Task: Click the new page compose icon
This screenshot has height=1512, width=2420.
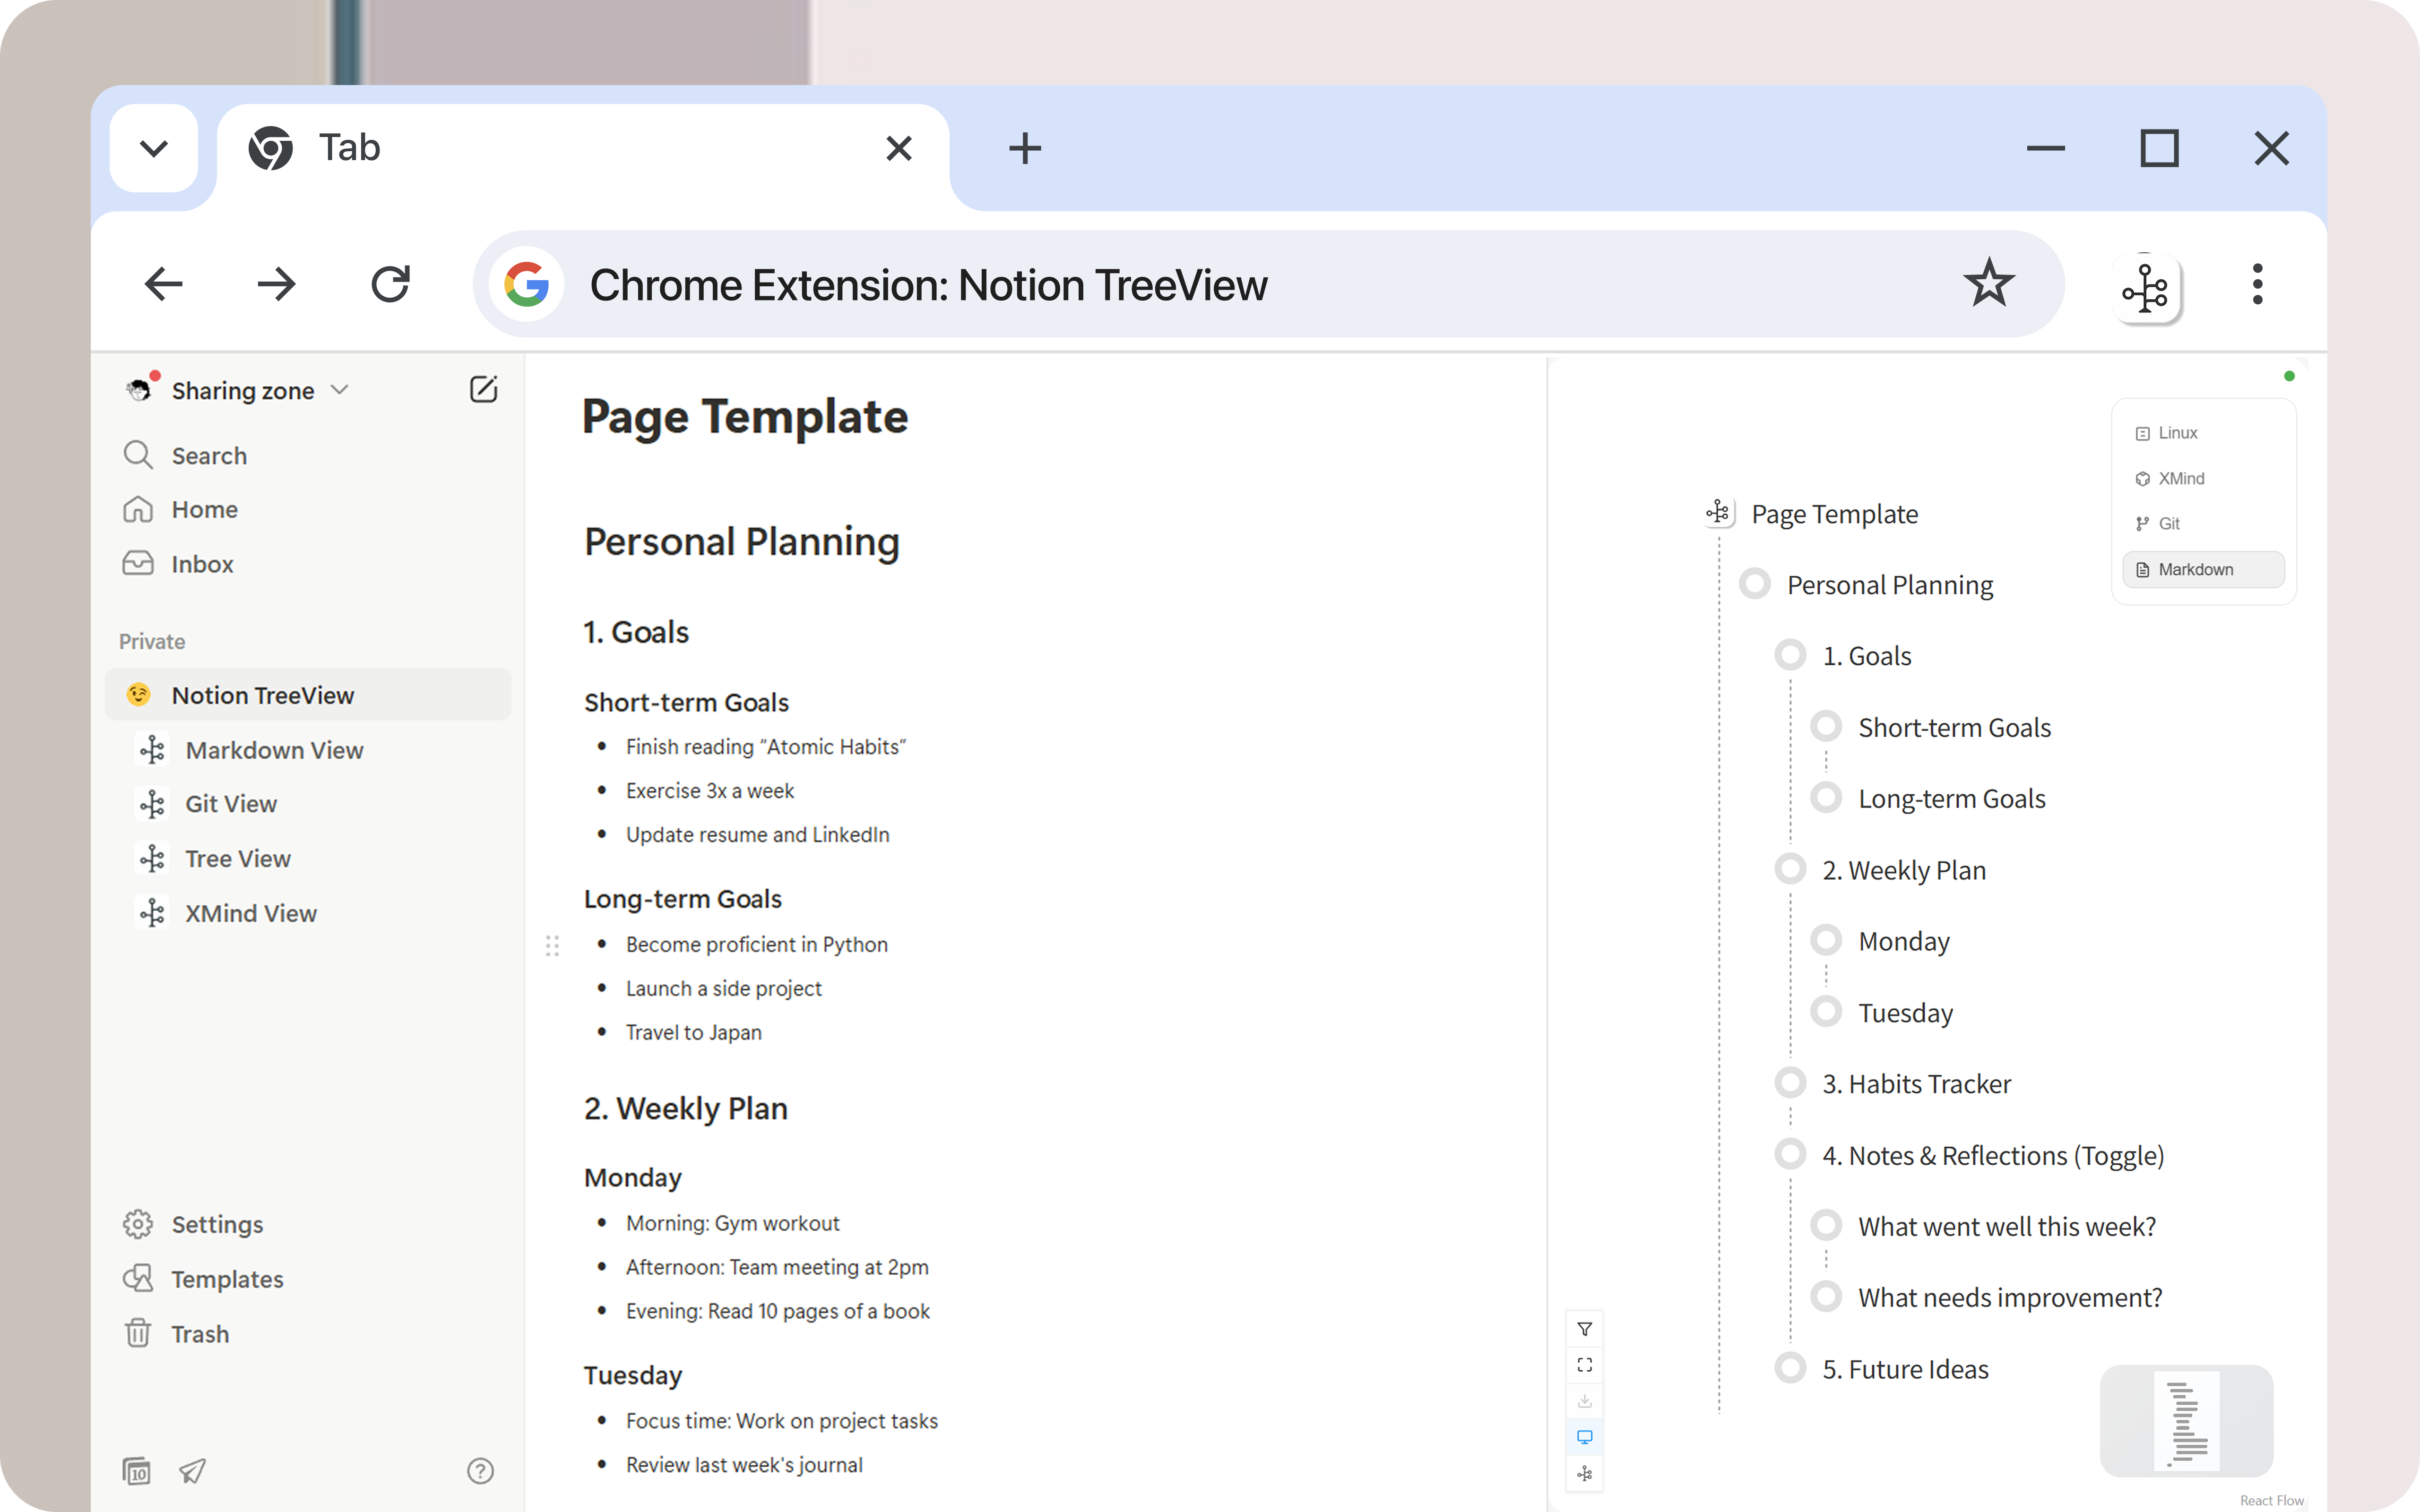Action: (483, 390)
